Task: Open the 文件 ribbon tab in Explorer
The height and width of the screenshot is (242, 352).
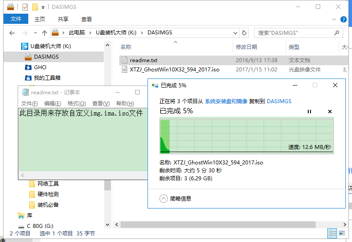Action: point(16,19)
